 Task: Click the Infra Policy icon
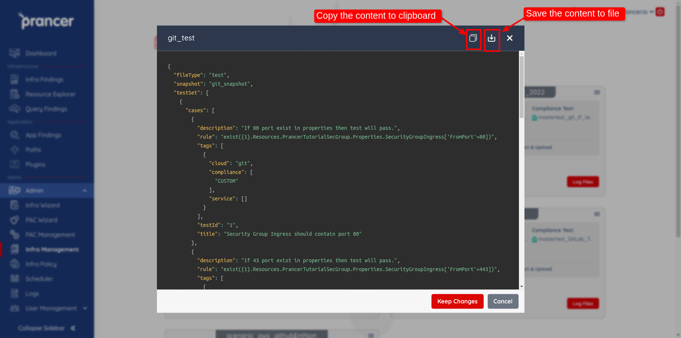[15, 264]
